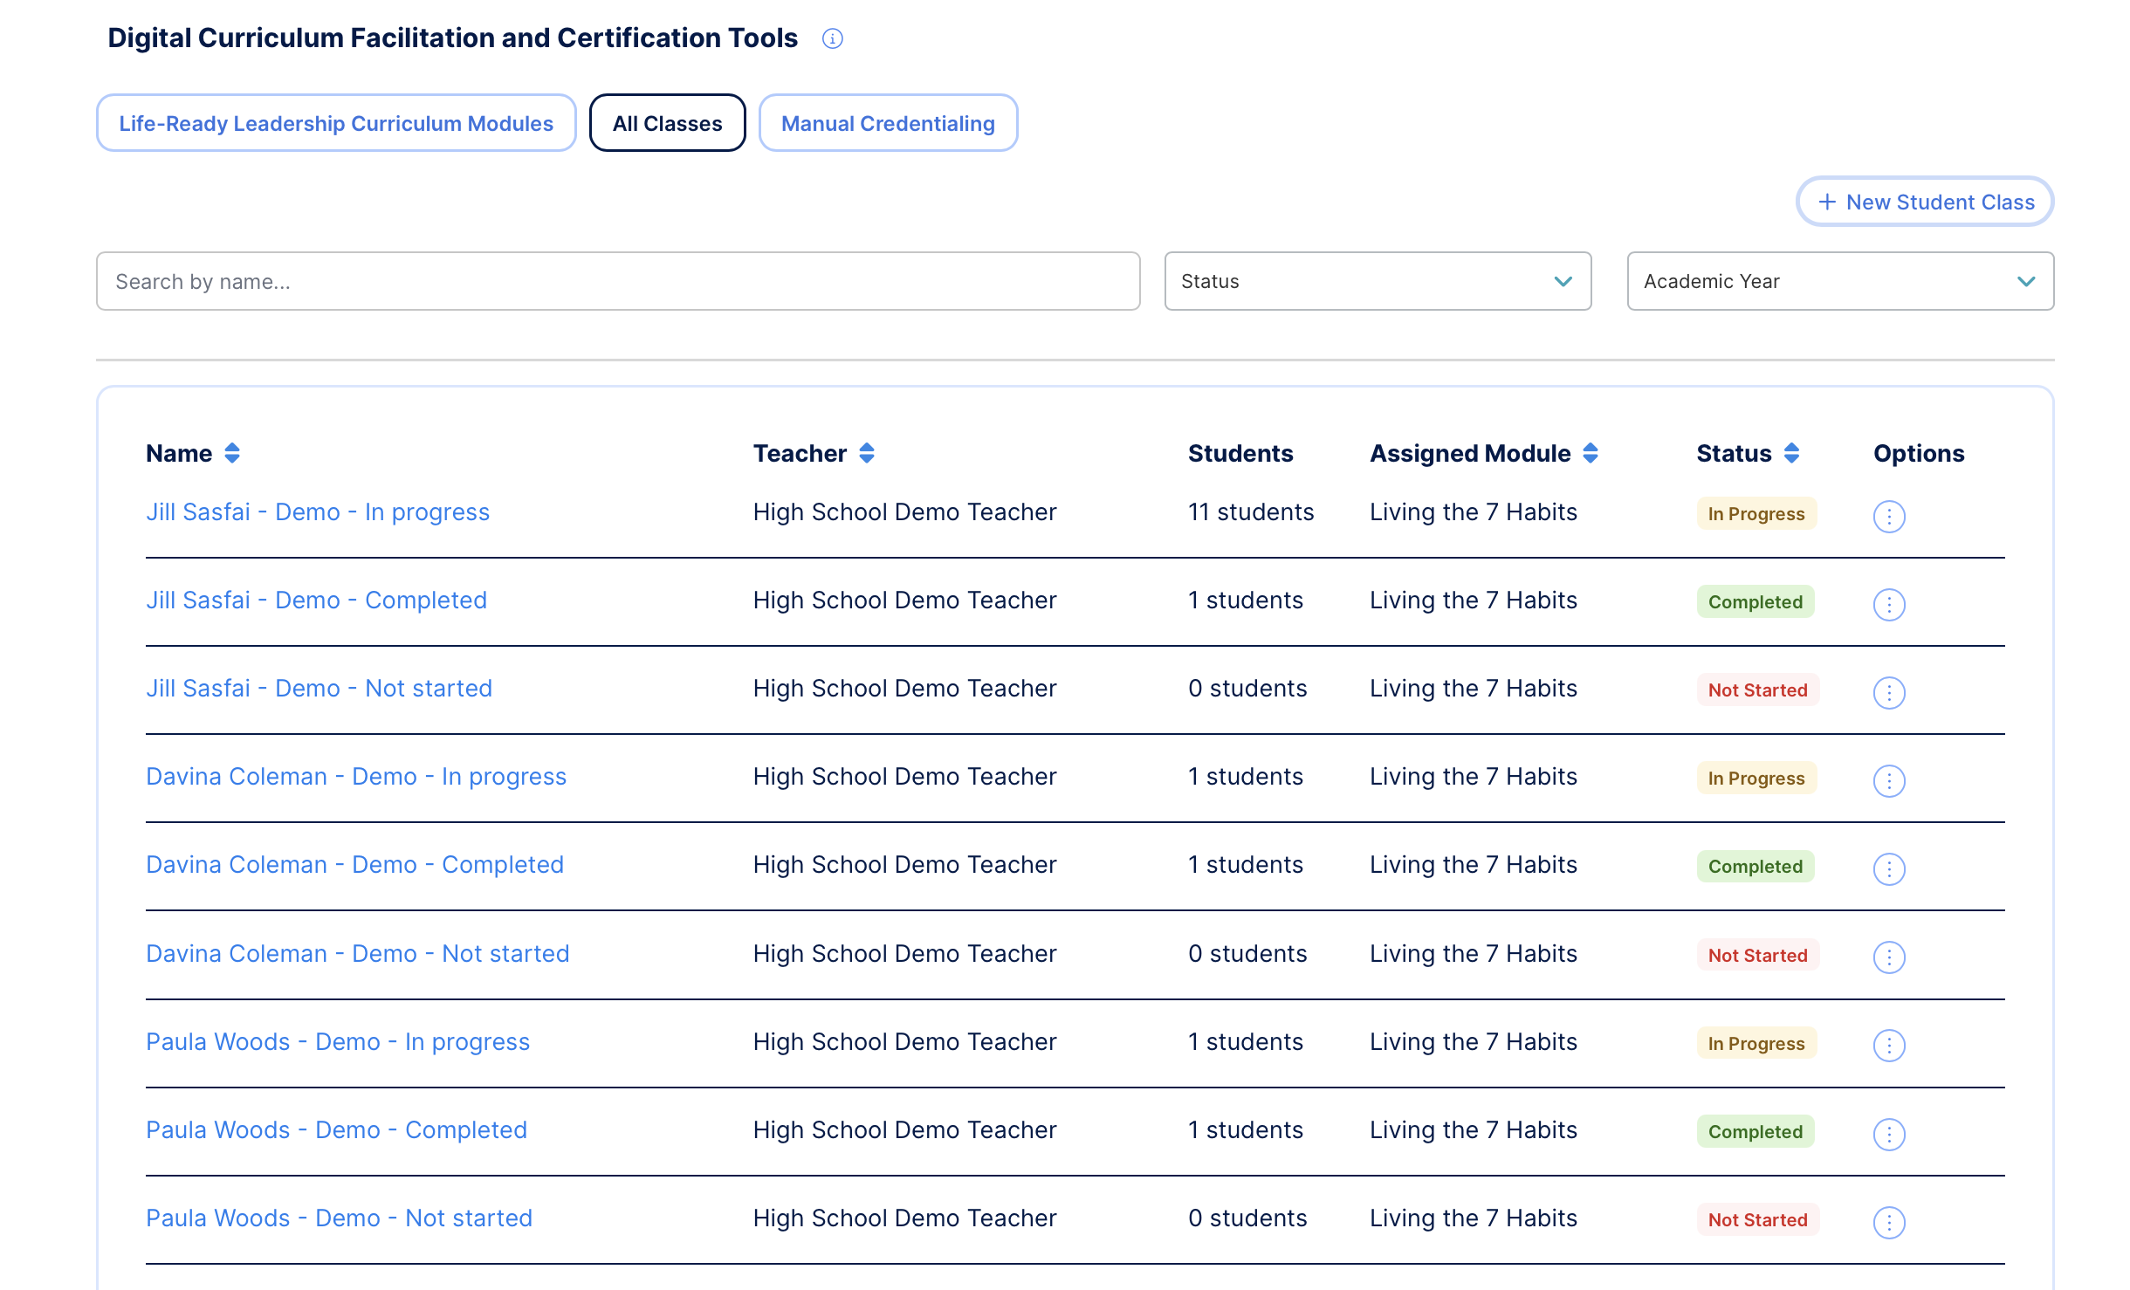Open options menu for Paula Woods Not started
Screen dimensions: 2130x1290
click(1889, 1222)
